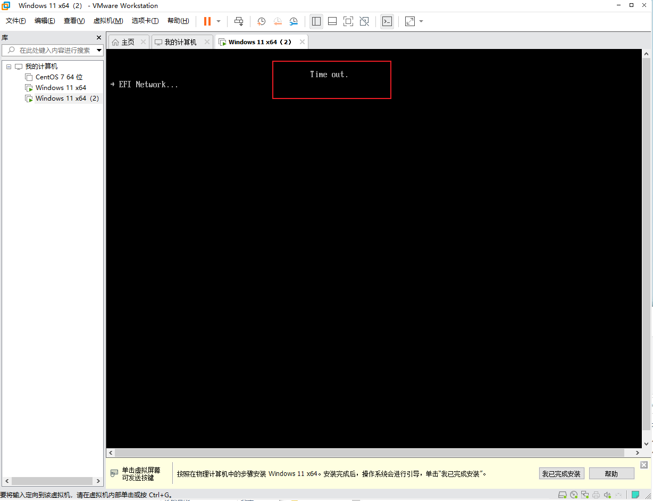Open the 查看(V) menu

click(74, 21)
